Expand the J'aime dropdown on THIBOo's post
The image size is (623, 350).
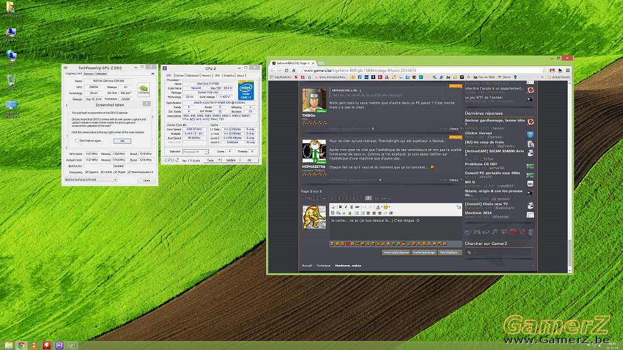coord(461,128)
